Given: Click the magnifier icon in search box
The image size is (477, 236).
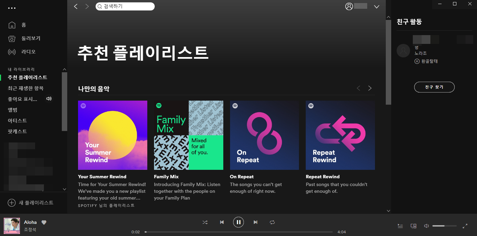Looking at the screenshot, I should click(x=100, y=6).
